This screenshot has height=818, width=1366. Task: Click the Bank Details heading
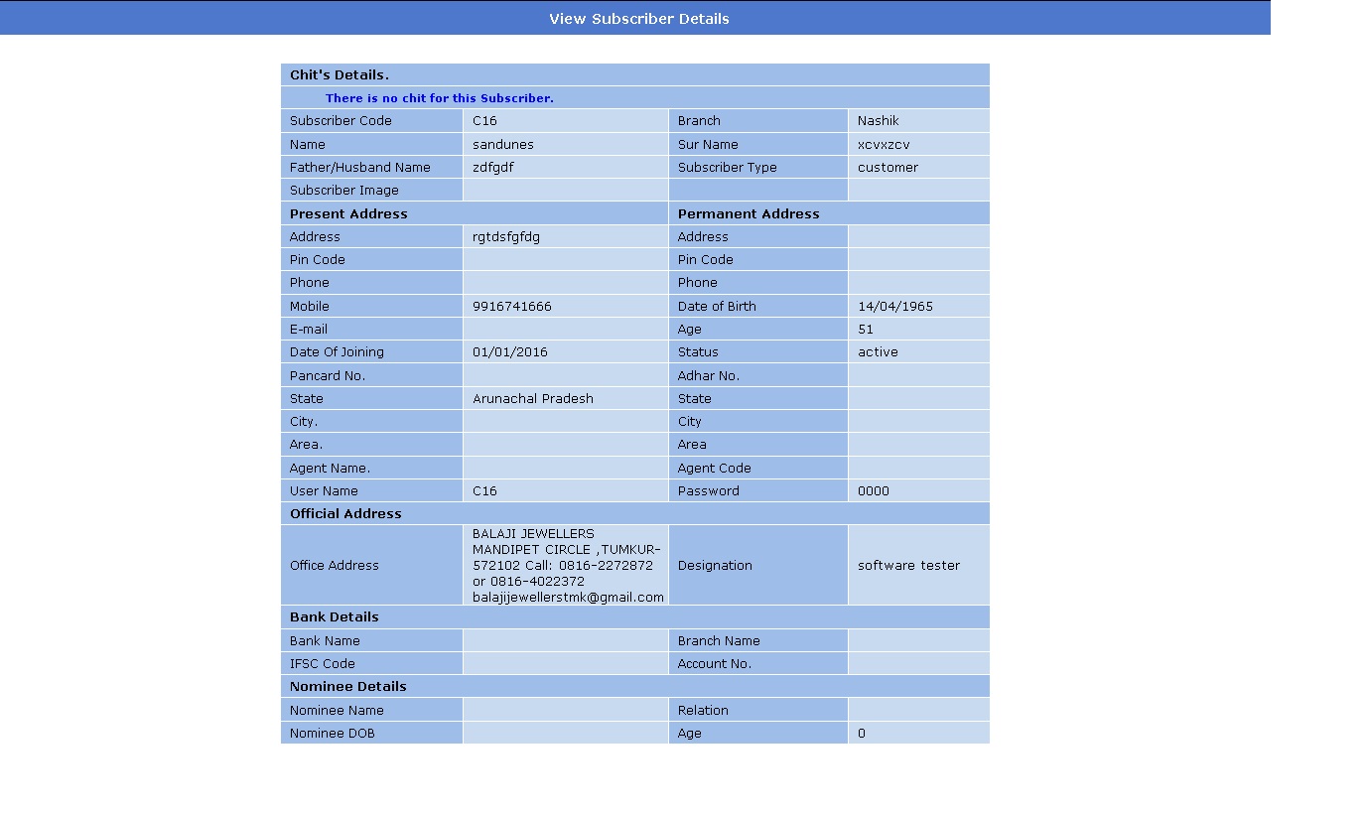[335, 617]
